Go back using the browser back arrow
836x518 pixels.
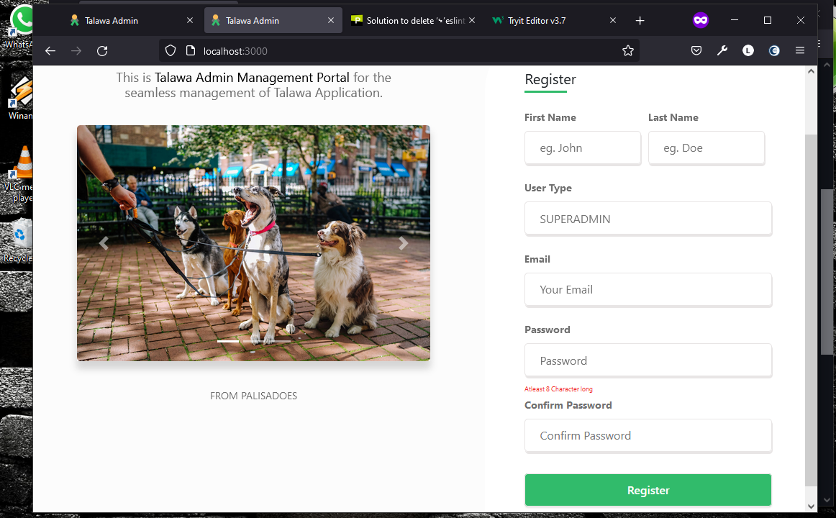coord(50,50)
